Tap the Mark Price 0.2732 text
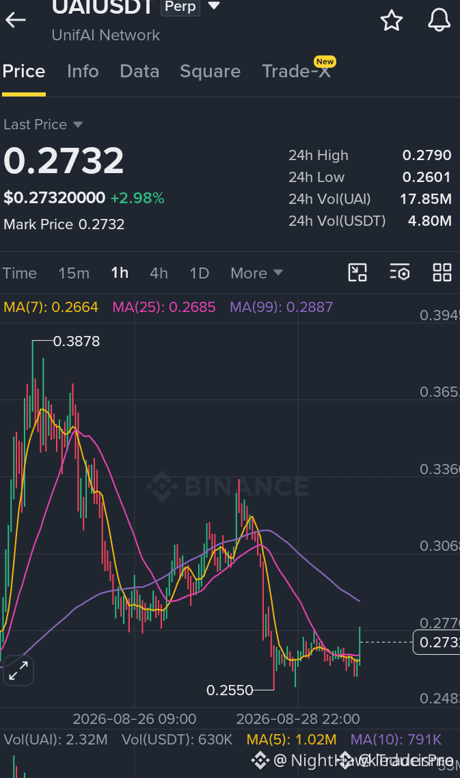 pyautogui.click(x=64, y=224)
